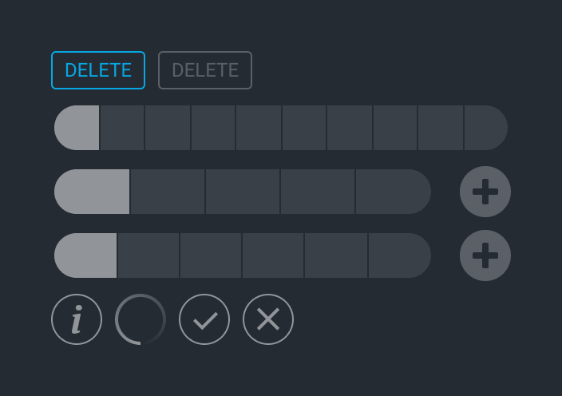Click plus button beside six-segment bar
The width and height of the screenshot is (562, 396).
[485, 255]
